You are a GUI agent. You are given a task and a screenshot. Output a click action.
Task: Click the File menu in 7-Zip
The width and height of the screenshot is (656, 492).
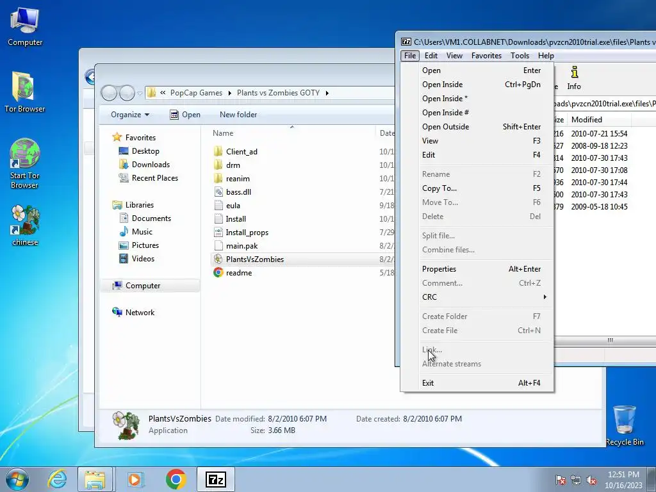pos(410,56)
